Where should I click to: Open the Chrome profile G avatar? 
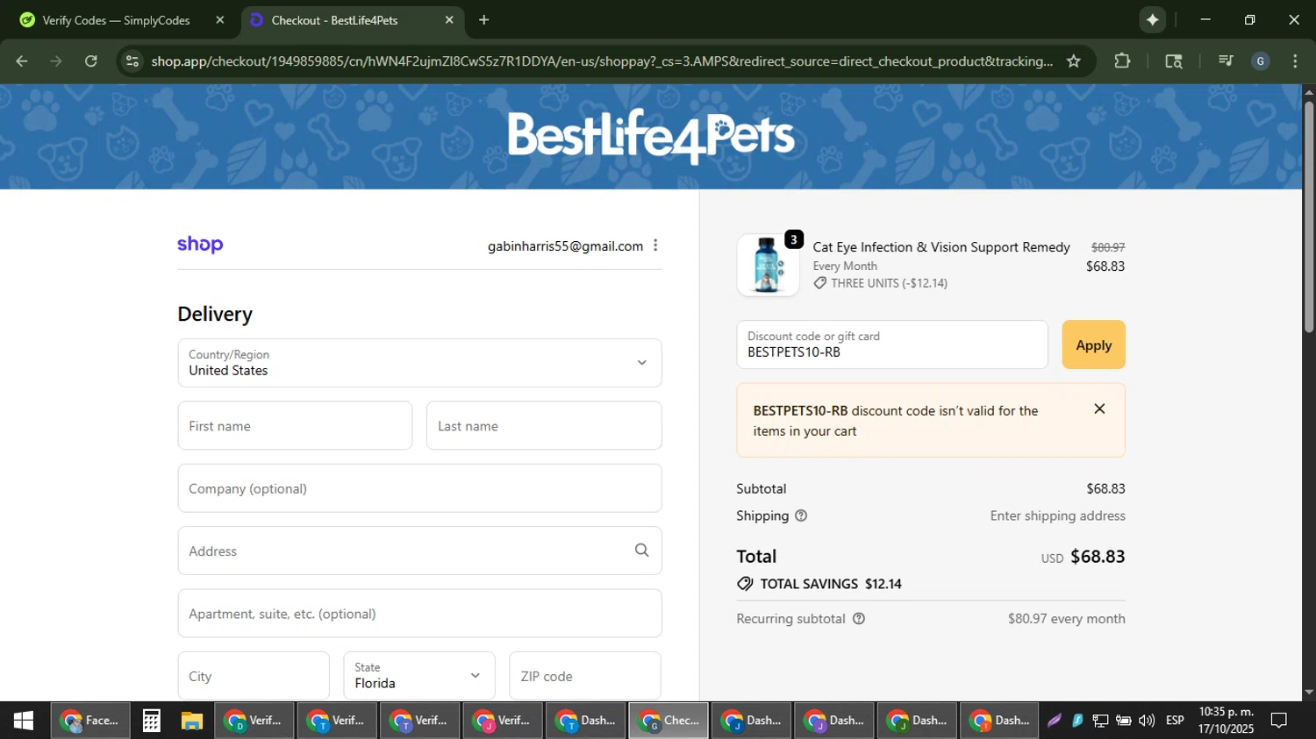point(1261,61)
